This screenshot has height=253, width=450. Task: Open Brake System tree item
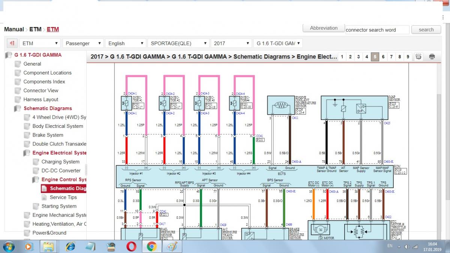(48, 135)
